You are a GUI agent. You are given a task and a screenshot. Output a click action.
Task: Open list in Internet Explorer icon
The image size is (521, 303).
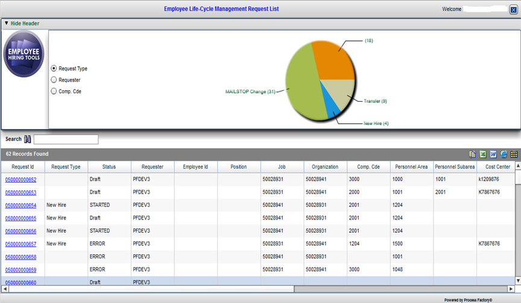point(503,155)
